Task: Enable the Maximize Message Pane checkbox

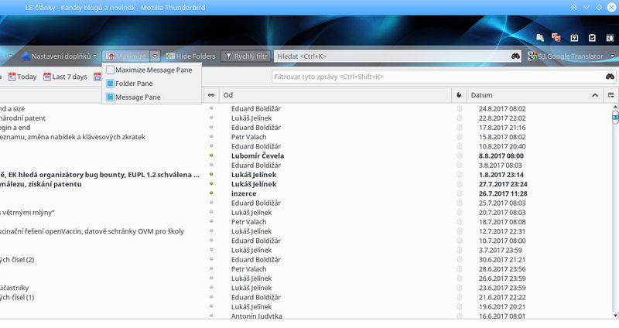Action: tap(110, 70)
